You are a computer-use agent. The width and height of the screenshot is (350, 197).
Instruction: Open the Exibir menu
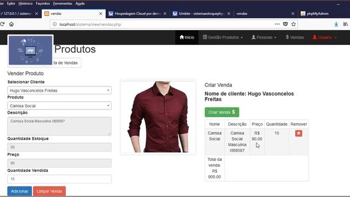11,4
